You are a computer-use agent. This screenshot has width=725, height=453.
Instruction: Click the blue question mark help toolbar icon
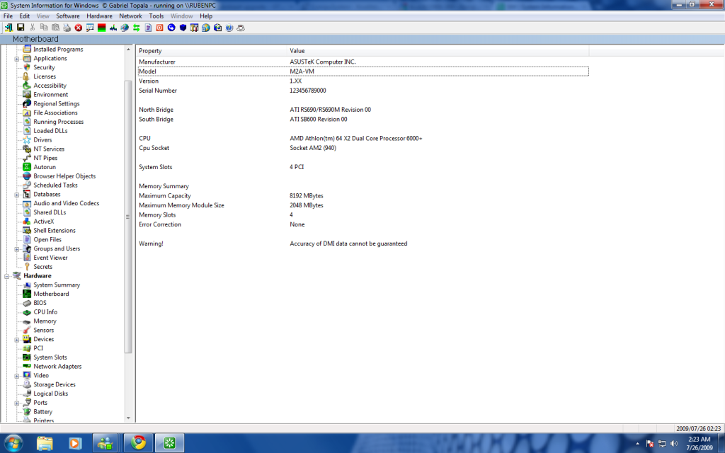click(x=229, y=28)
